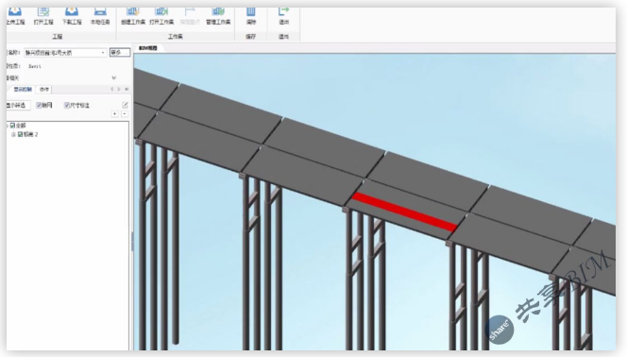Click the 管理工作集 manage workset icon

[x=218, y=11]
